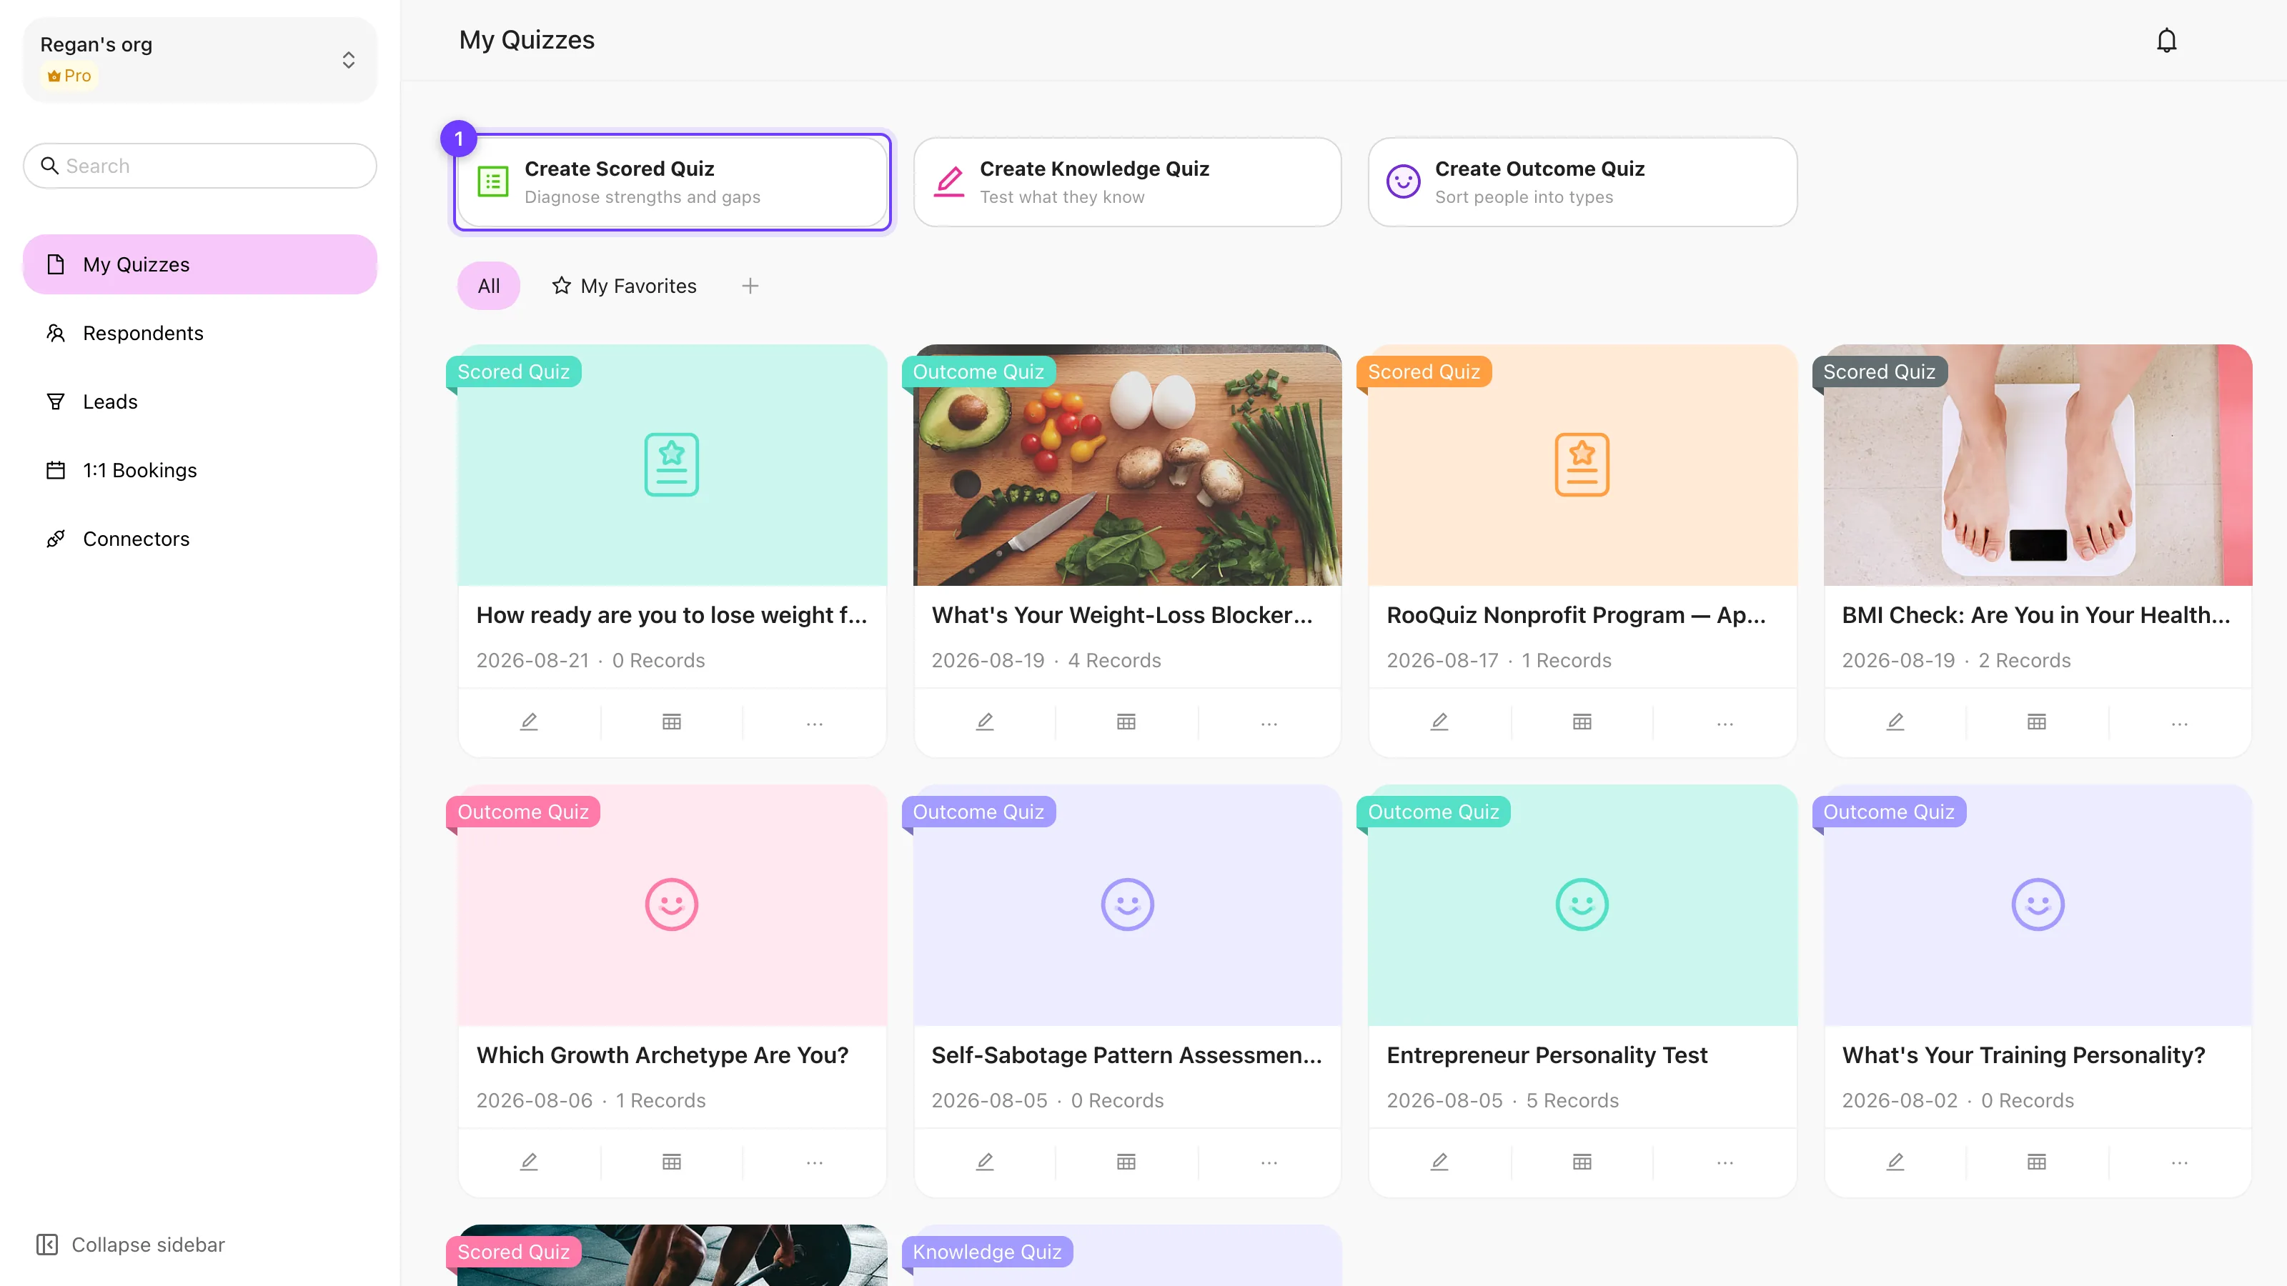The image size is (2287, 1286).
Task: Open the Connectors page
Action: tap(200, 539)
